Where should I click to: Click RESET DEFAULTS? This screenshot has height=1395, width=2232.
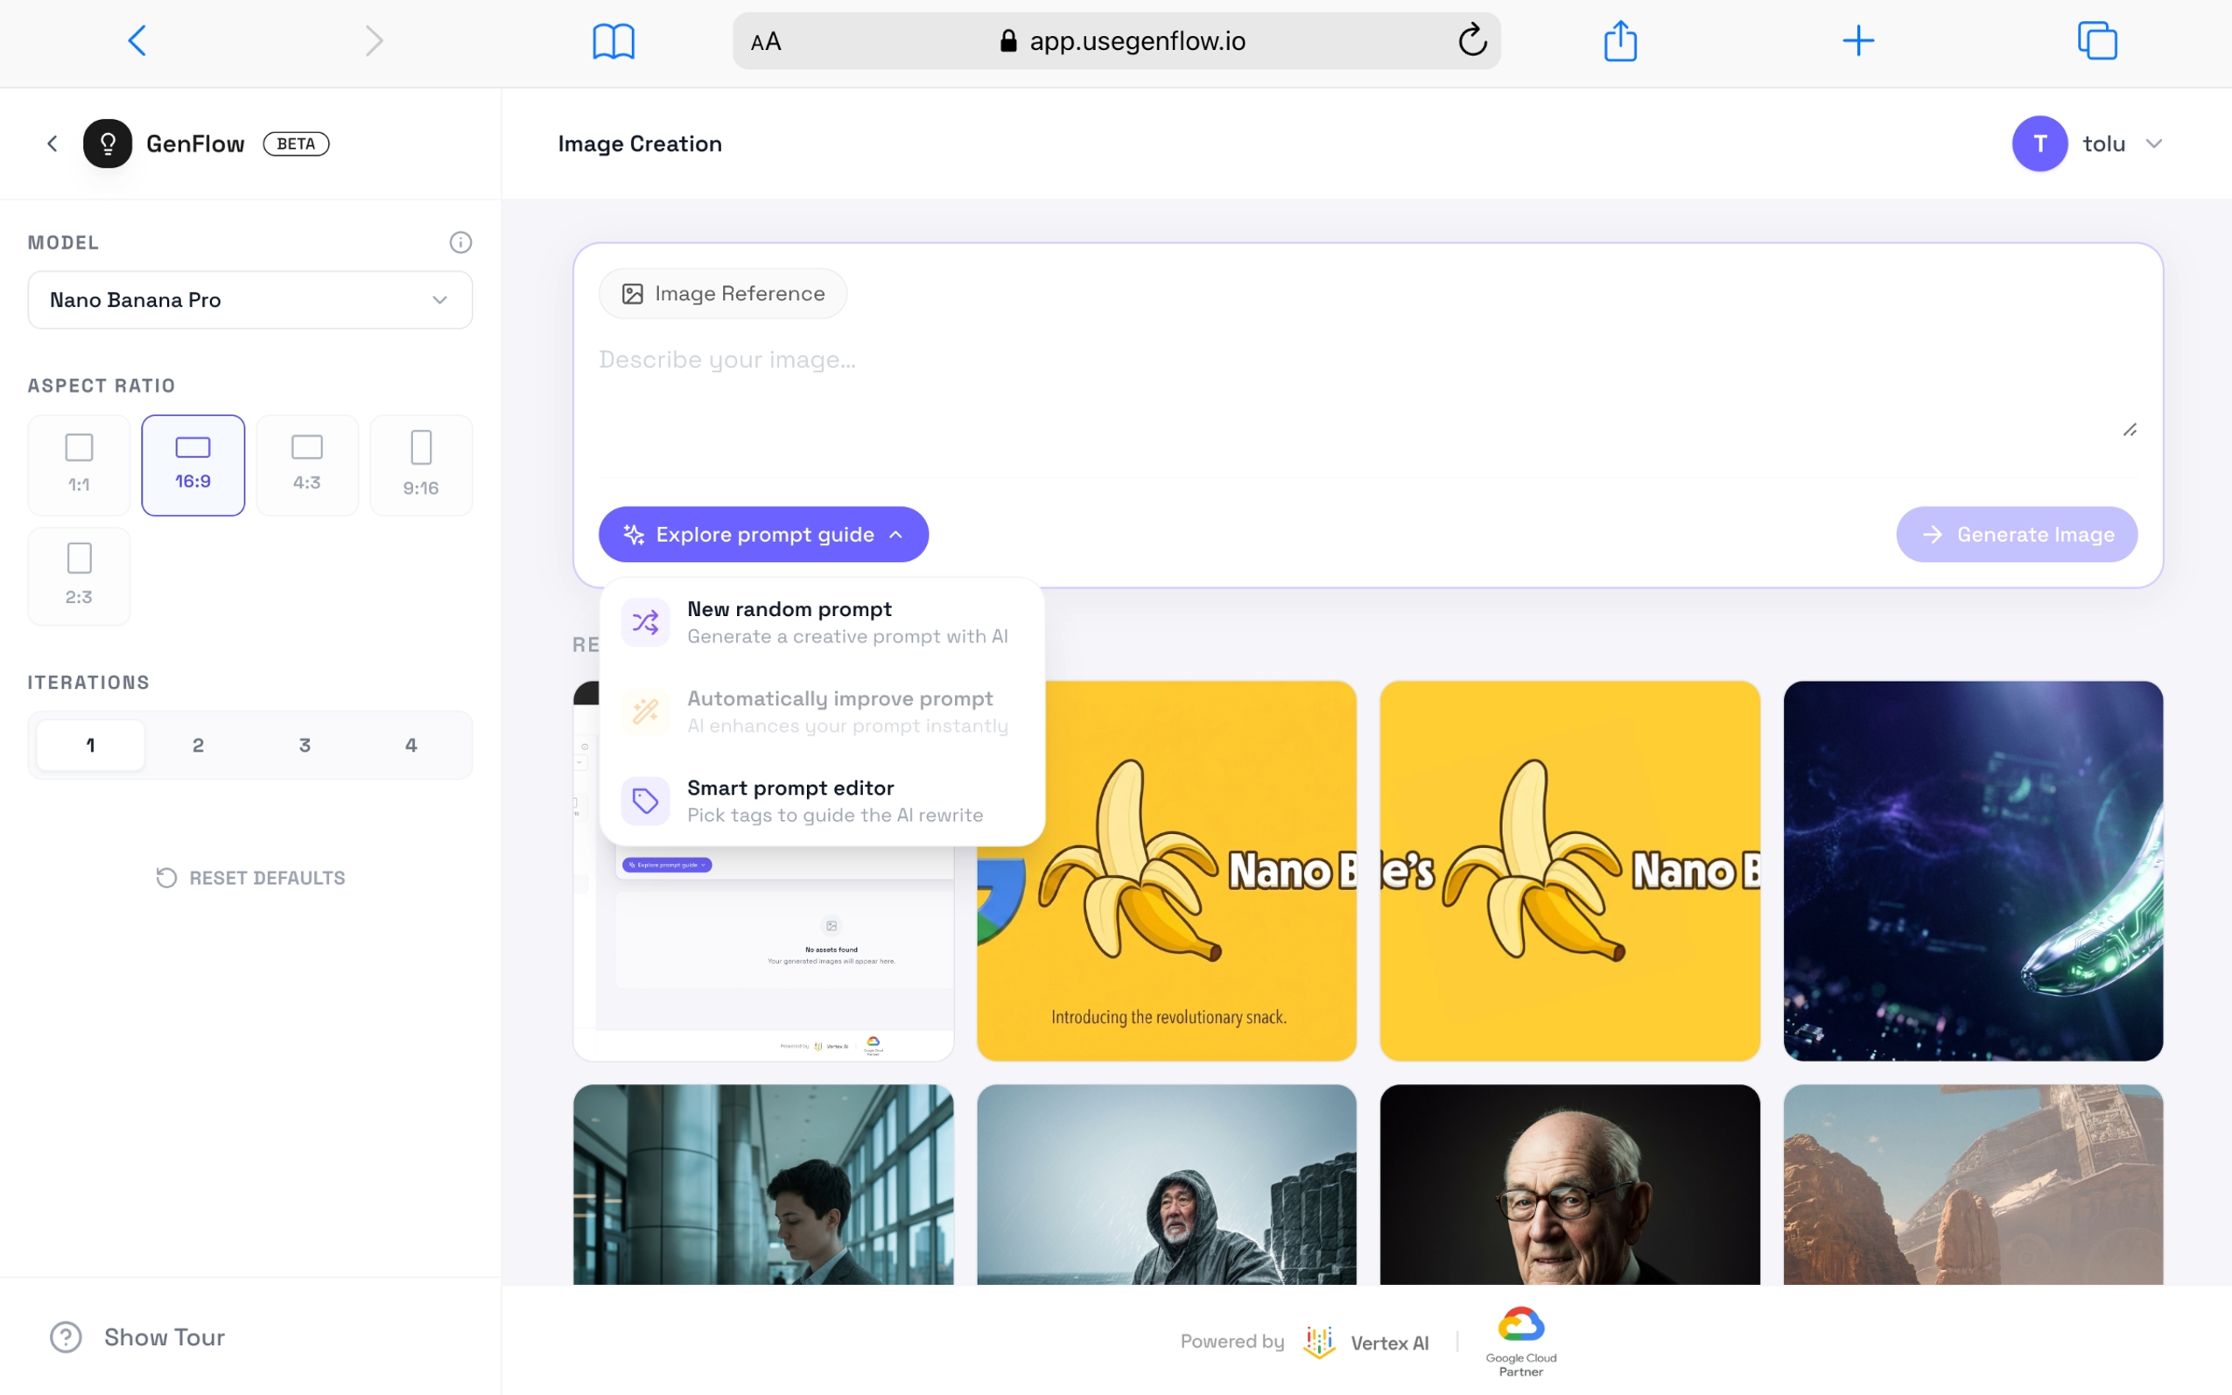(x=250, y=878)
